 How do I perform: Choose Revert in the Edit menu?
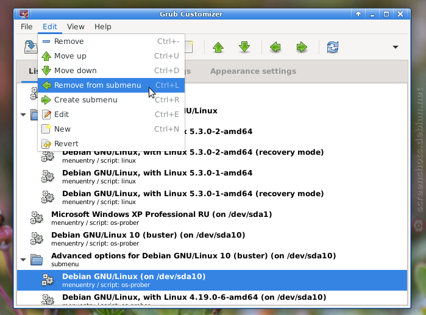click(111, 144)
